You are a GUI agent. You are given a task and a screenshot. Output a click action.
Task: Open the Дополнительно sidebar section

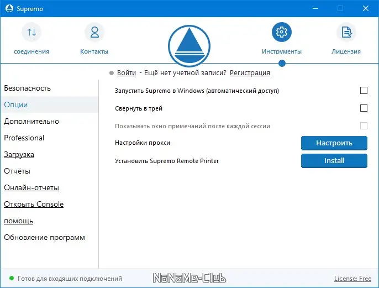(31, 122)
